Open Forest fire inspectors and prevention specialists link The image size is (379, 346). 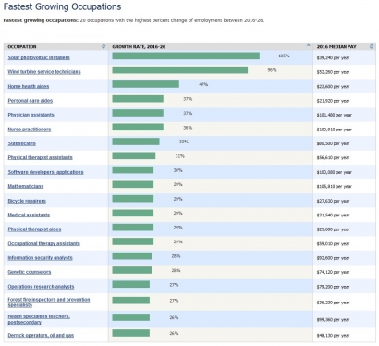click(x=49, y=303)
